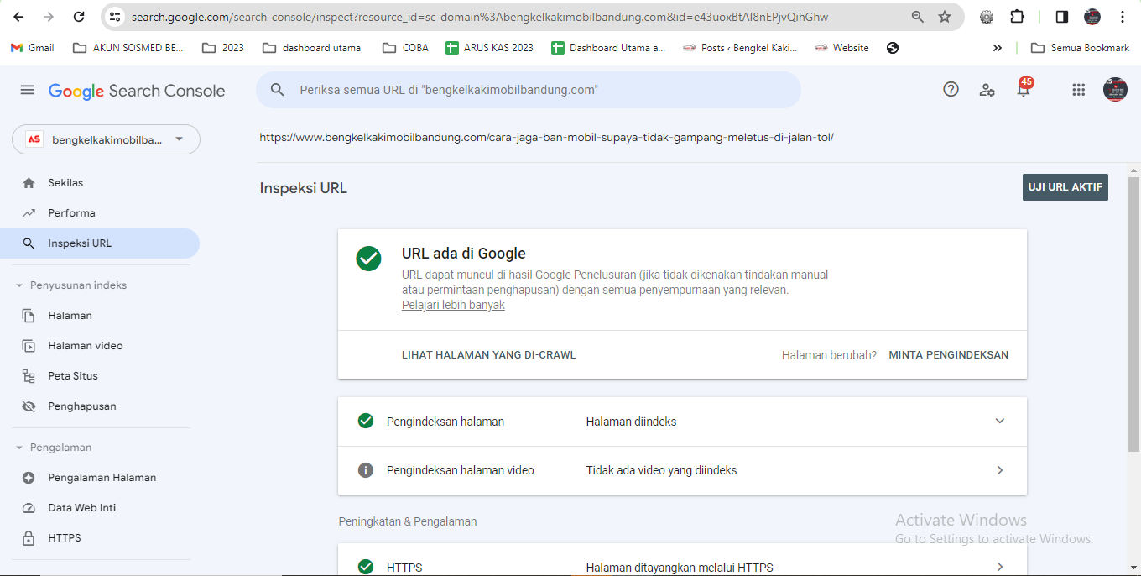Open the Posts Bengkel Kaki bookmark
Screen dimensions: 1141x576
click(740, 48)
